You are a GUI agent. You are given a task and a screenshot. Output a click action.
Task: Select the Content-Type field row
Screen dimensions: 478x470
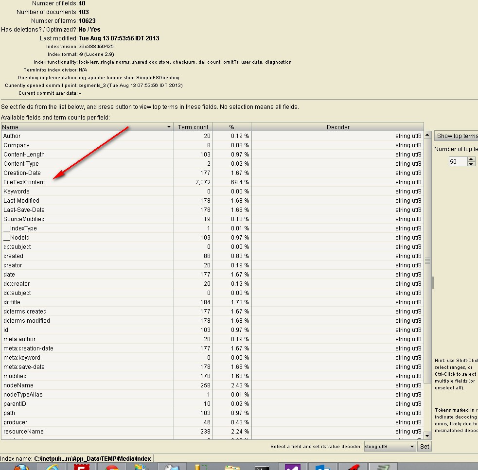click(212, 164)
